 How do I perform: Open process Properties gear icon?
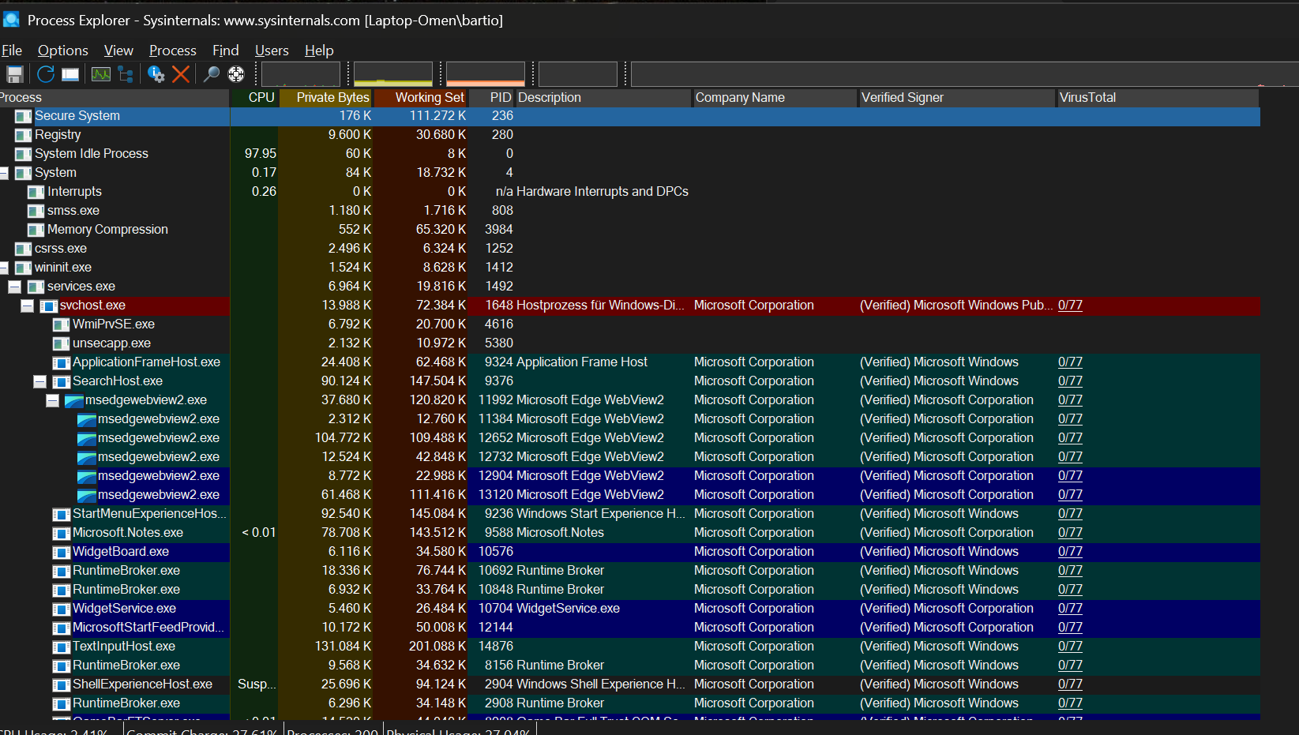(156, 74)
